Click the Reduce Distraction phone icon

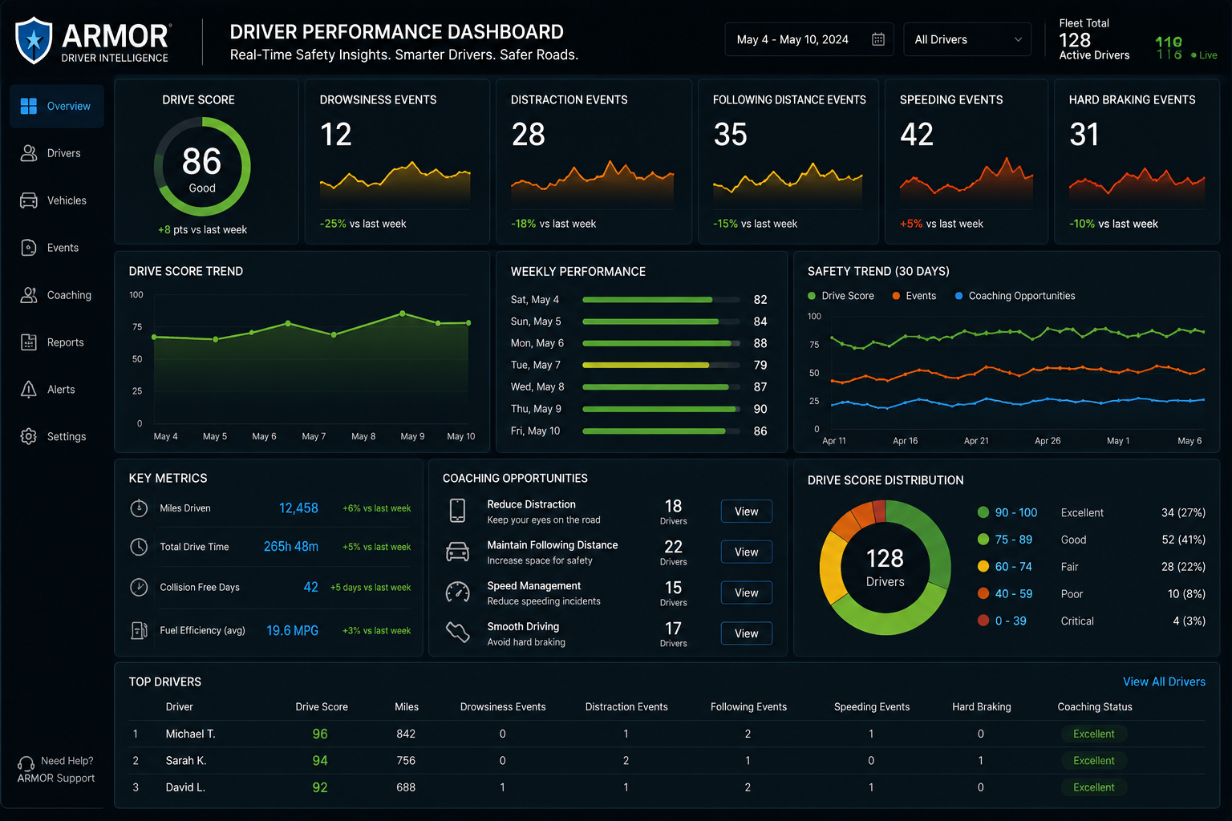click(x=457, y=511)
